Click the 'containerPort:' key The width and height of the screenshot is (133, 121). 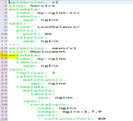tap(69, 119)
